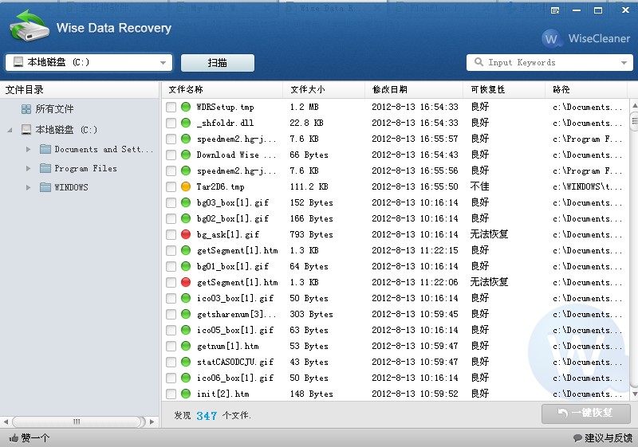The image size is (638, 447).
Task: Click the thumbs-up like icon
Action: click(x=14, y=438)
